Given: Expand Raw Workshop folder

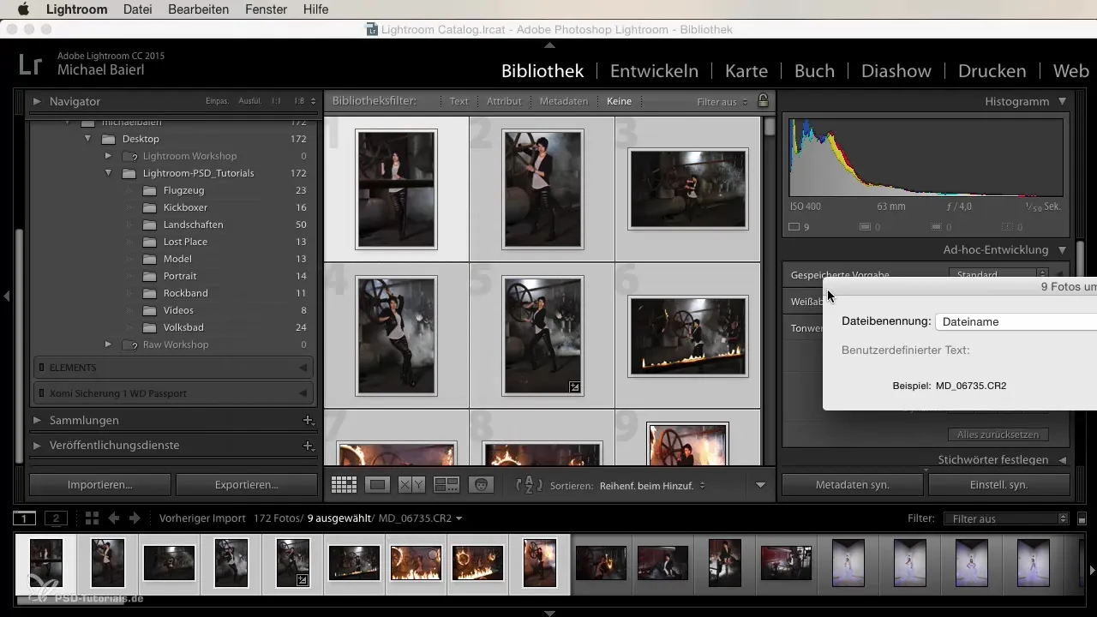Looking at the screenshot, I should pyautogui.click(x=108, y=344).
